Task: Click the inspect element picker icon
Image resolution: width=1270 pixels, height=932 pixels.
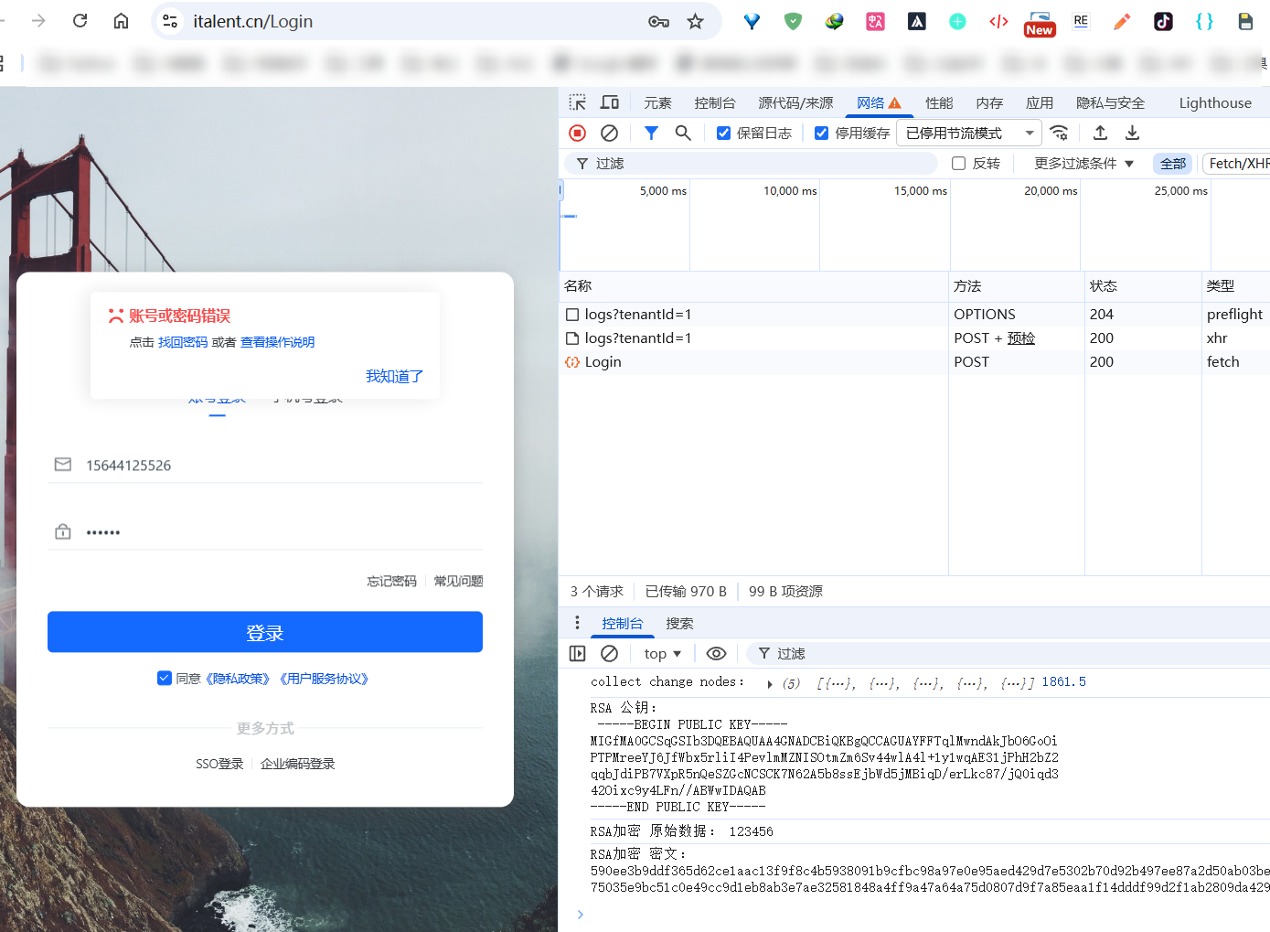Action: (577, 102)
